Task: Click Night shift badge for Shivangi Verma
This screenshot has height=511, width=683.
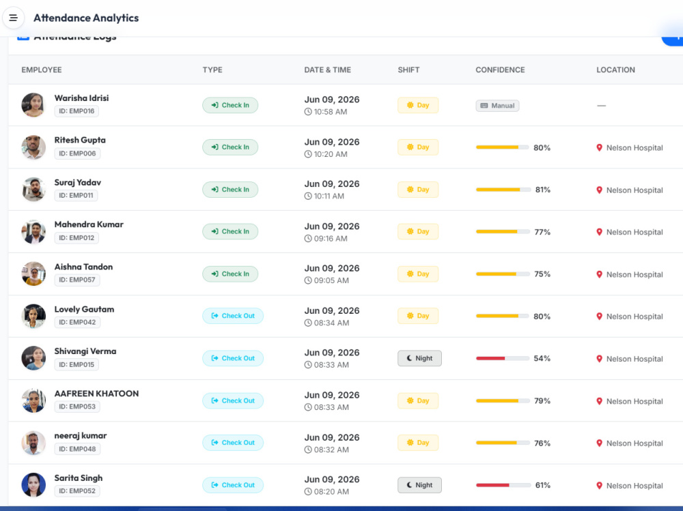Action: [419, 358]
